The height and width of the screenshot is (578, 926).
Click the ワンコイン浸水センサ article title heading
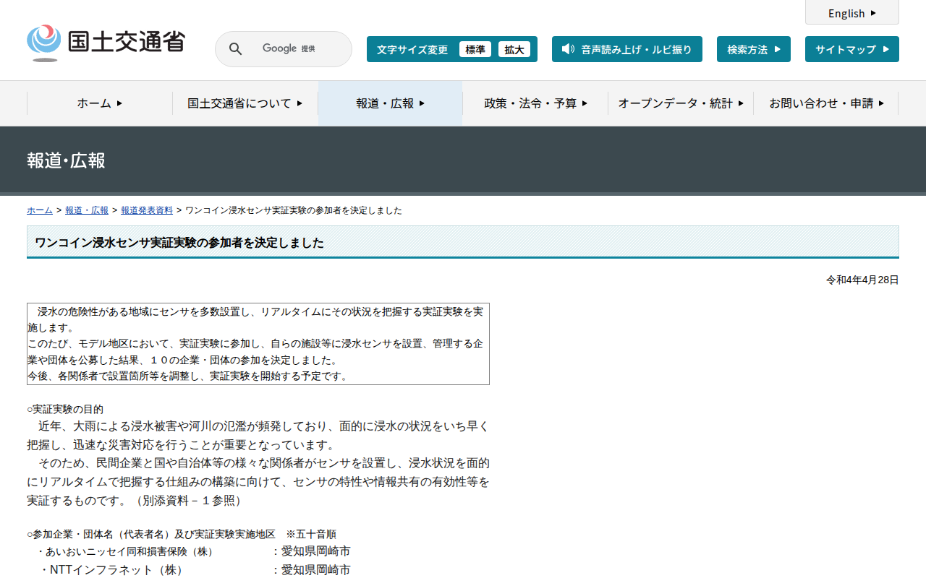pos(179,243)
